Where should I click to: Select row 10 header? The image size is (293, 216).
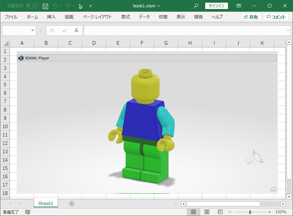click(x=5, y=127)
